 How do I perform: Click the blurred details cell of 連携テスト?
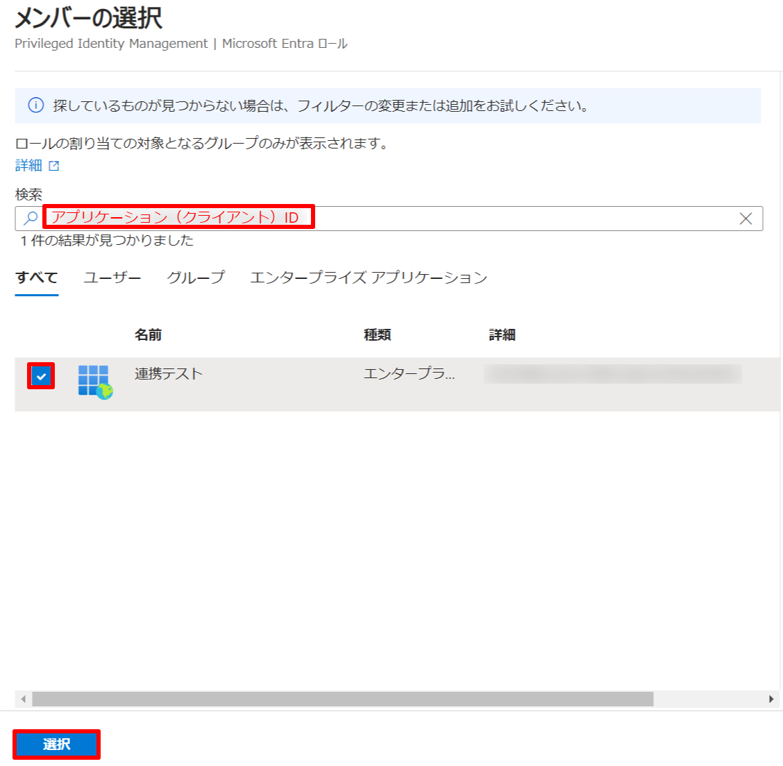(x=613, y=374)
